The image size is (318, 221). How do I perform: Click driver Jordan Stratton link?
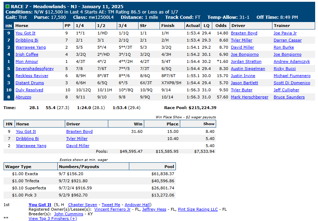click(246, 61)
